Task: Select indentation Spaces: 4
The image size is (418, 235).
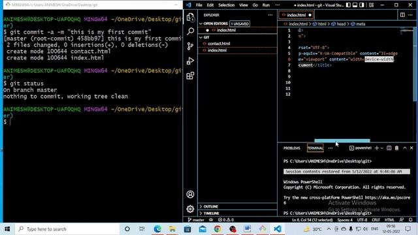Action: [345, 220]
